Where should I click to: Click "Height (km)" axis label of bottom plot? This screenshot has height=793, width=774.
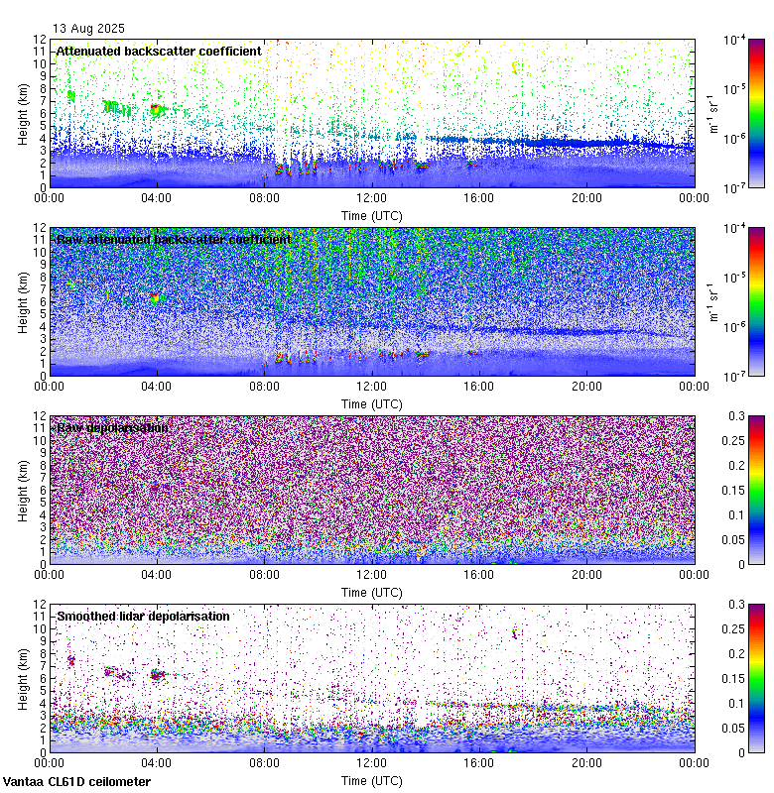click(23, 678)
